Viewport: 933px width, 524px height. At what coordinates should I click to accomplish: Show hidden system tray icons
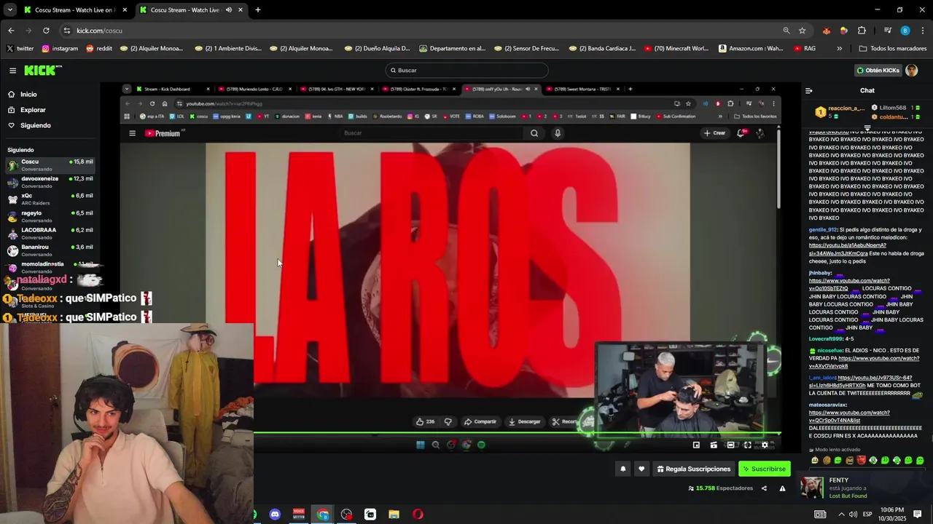[841, 515]
